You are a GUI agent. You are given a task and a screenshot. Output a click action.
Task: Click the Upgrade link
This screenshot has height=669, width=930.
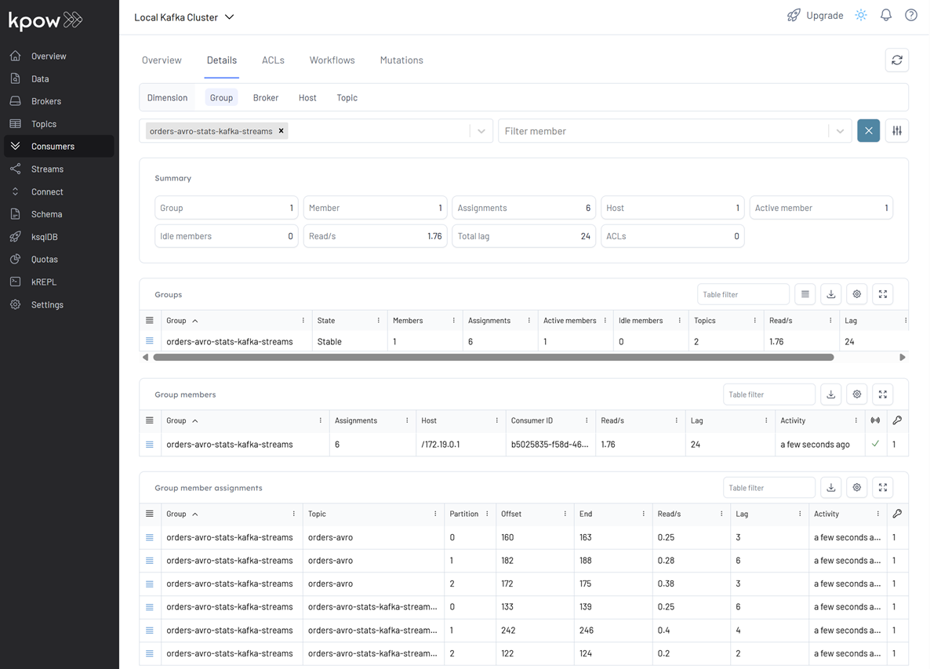[815, 16]
